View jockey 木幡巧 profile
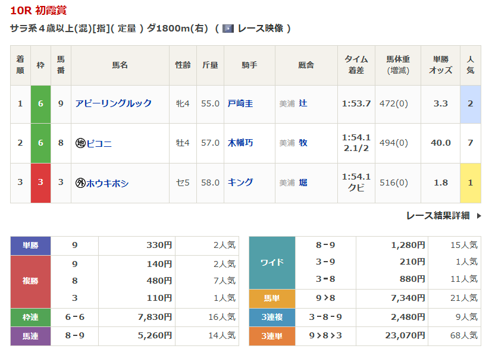 click(x=240, y=143)
